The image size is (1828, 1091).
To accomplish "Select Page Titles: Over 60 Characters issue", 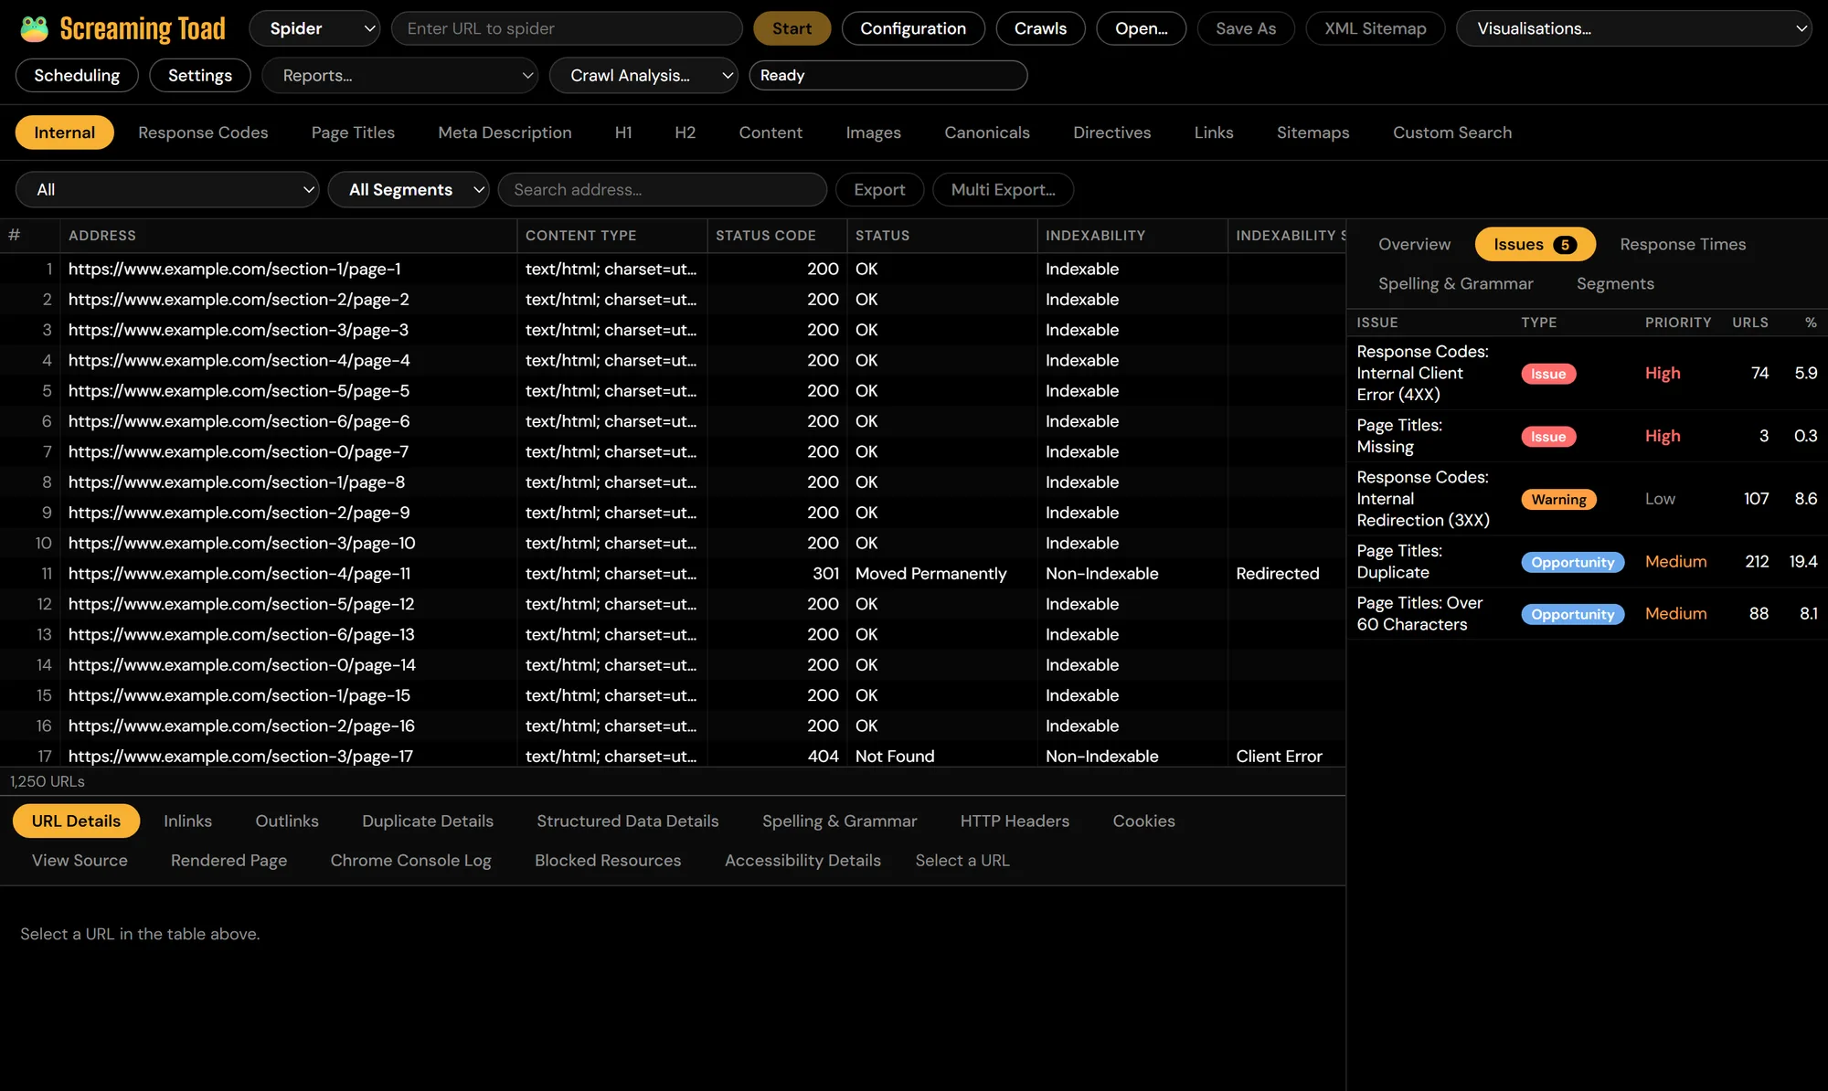I will click(1587, 613).
